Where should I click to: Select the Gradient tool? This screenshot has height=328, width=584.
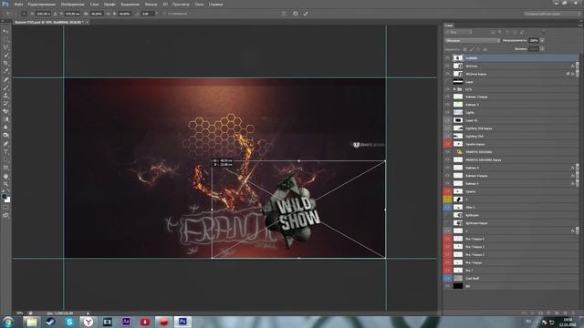click(x=5, y=119)
